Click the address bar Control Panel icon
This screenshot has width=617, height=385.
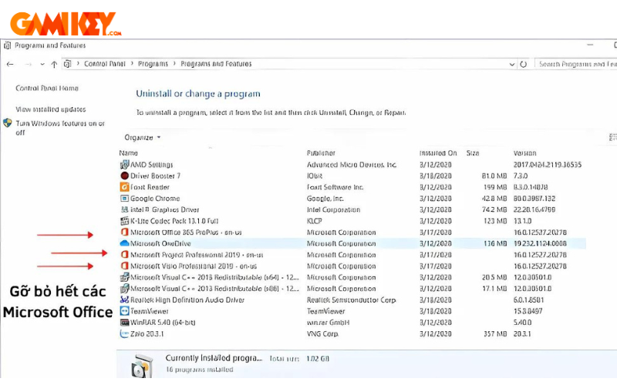pyautogui.click(x=68, y=64)
